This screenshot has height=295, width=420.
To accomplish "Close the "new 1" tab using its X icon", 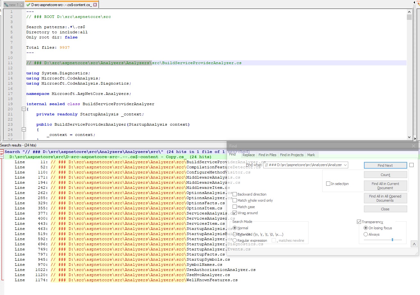I will [21, 5].
